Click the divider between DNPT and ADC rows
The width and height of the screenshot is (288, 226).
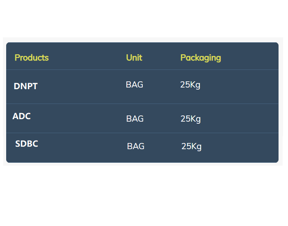pos(142,104)
